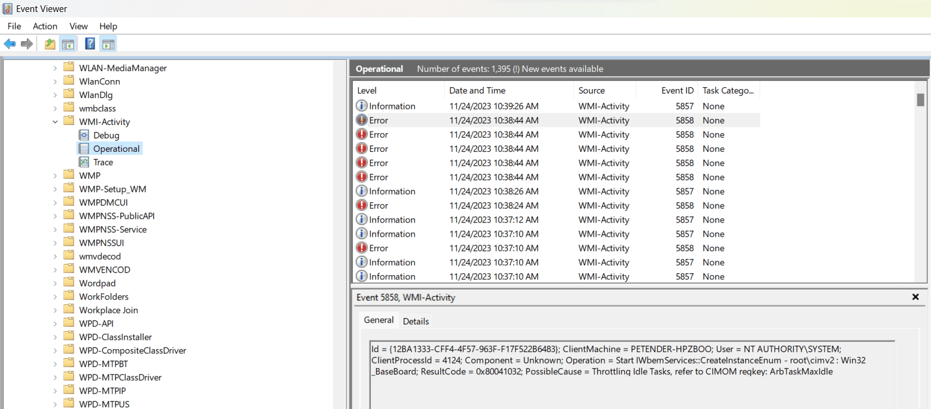Click the Forward navigation arrow
Image resolution: width=931 pixels, height=409 pixels.
pyautogui.click(x=26, y=43)
